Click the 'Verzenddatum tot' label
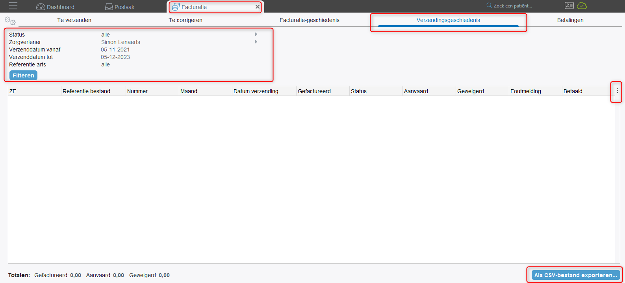Screen dimensions: 625x283 coord(31,57)
